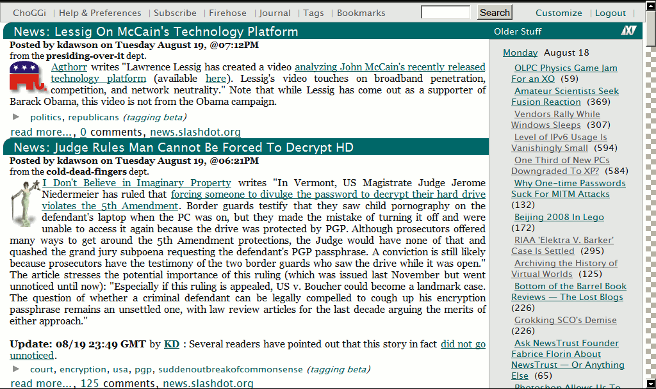Open Beijing 2008 In Lego link

[559, 218]
